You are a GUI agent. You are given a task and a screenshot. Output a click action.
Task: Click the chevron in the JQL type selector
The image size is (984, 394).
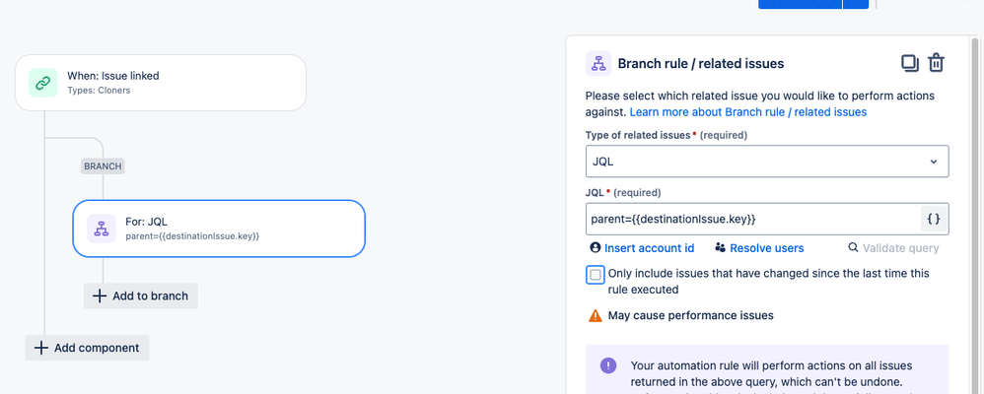(933, 162)
